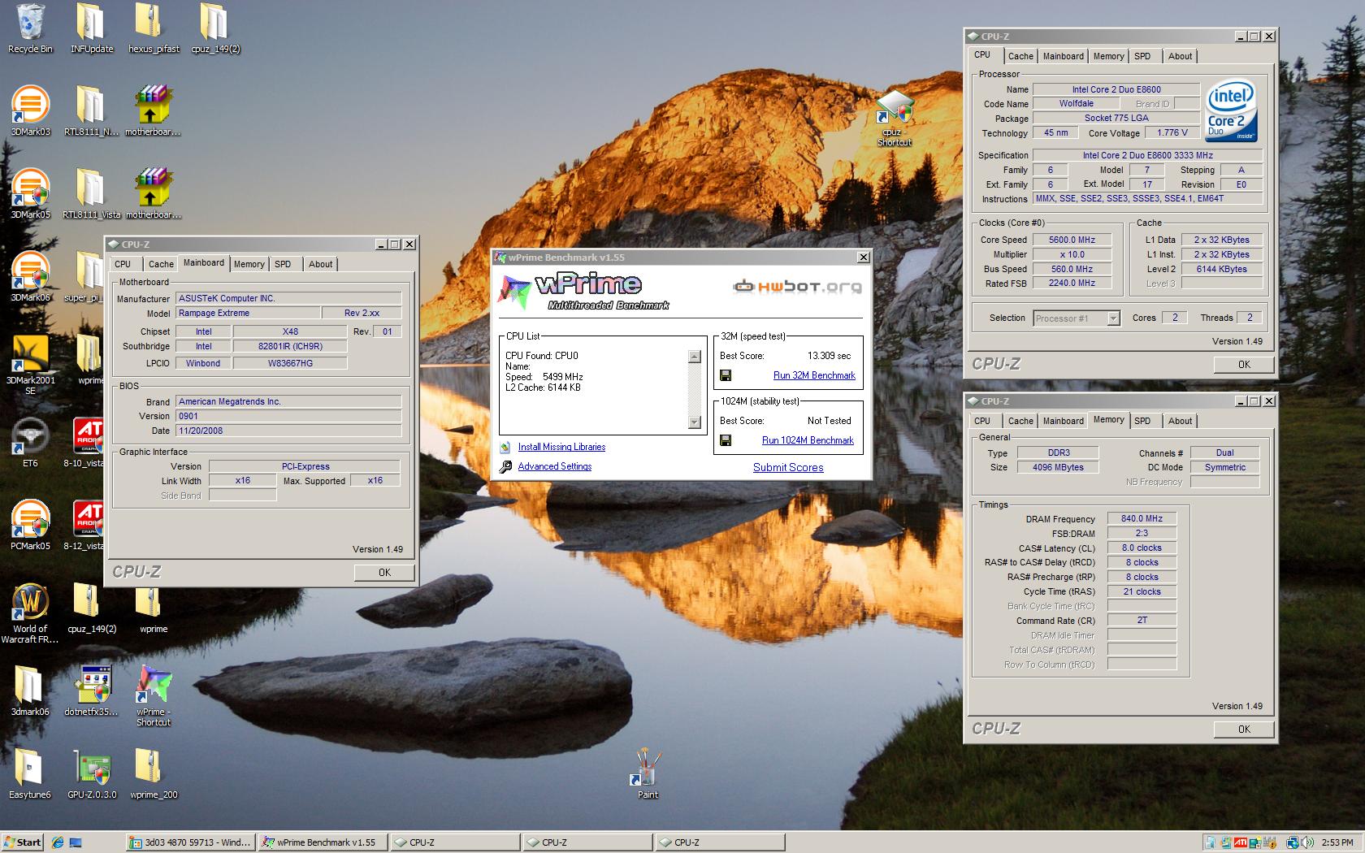The height and width of the screenshot is (853, 1365).
Task: Select Memory tab in top-right CPU-Z window
Action: click(1108, 56)
